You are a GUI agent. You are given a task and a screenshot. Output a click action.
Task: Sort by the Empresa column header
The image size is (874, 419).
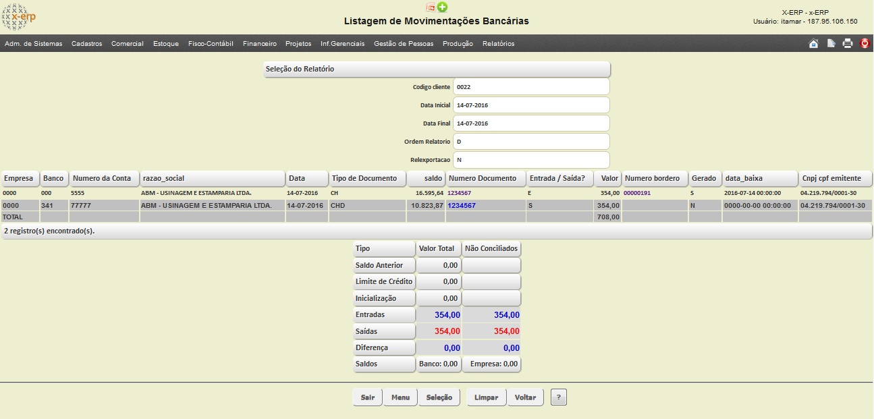click(x=20, y=178)
